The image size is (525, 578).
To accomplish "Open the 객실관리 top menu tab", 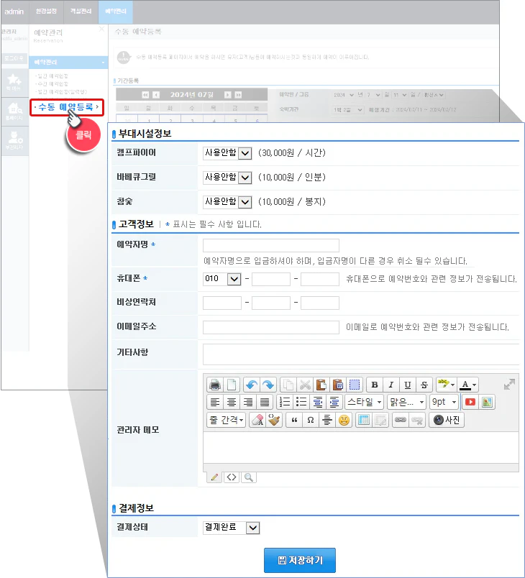I will (81, 12).
